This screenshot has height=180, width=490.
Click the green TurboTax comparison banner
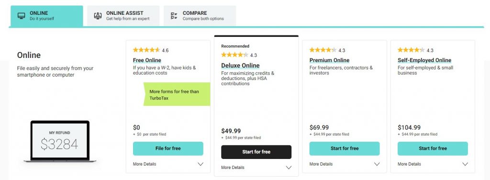pyautogui.click(x=177, y=94)
